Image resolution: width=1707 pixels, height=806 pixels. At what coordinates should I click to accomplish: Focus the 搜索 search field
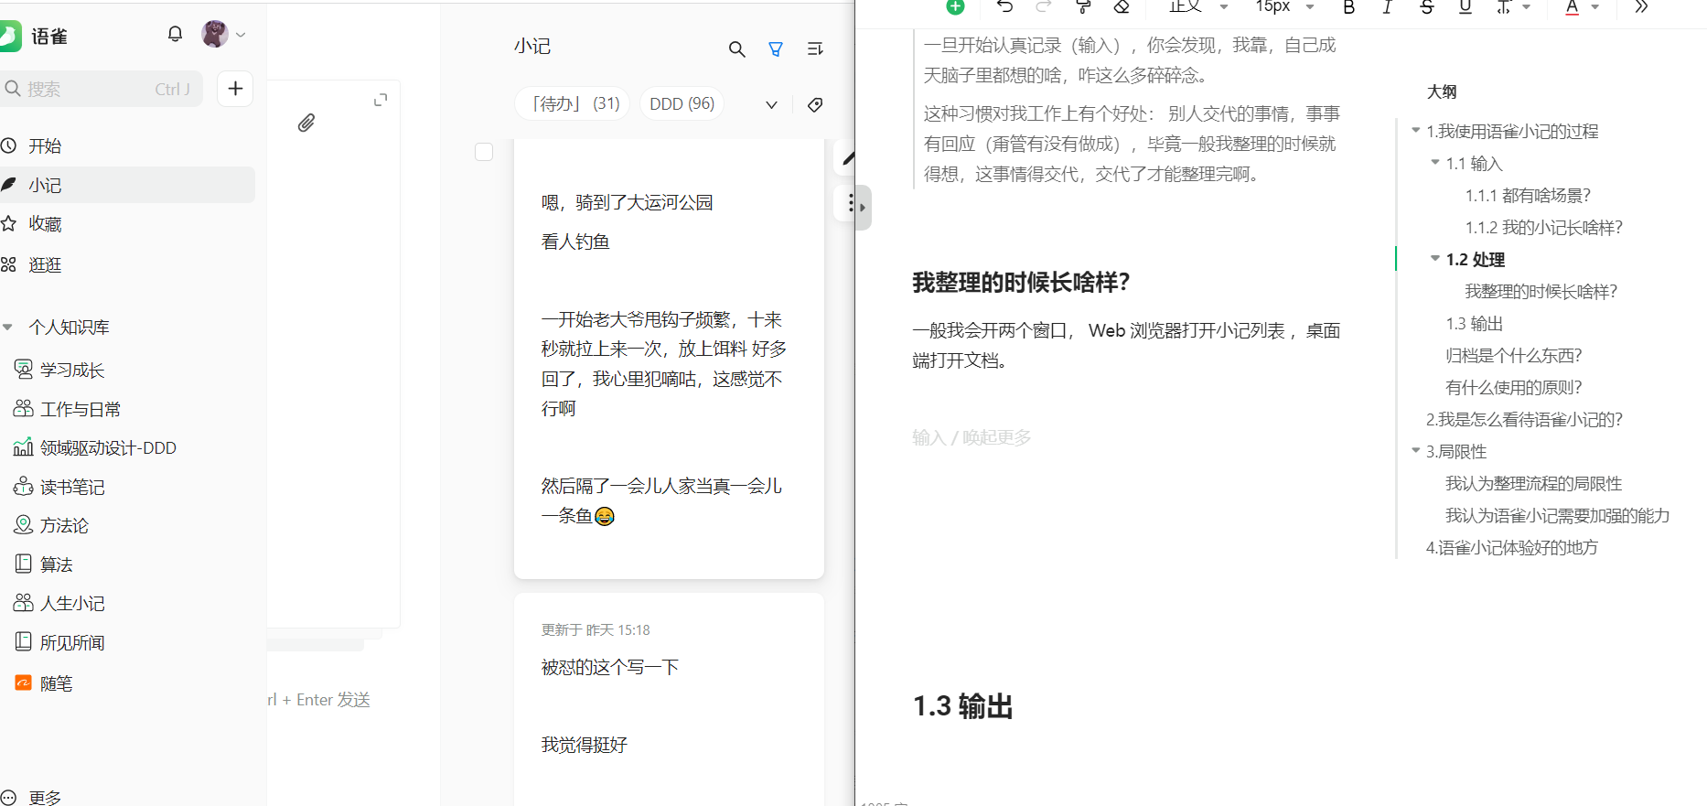click(101, 89)
